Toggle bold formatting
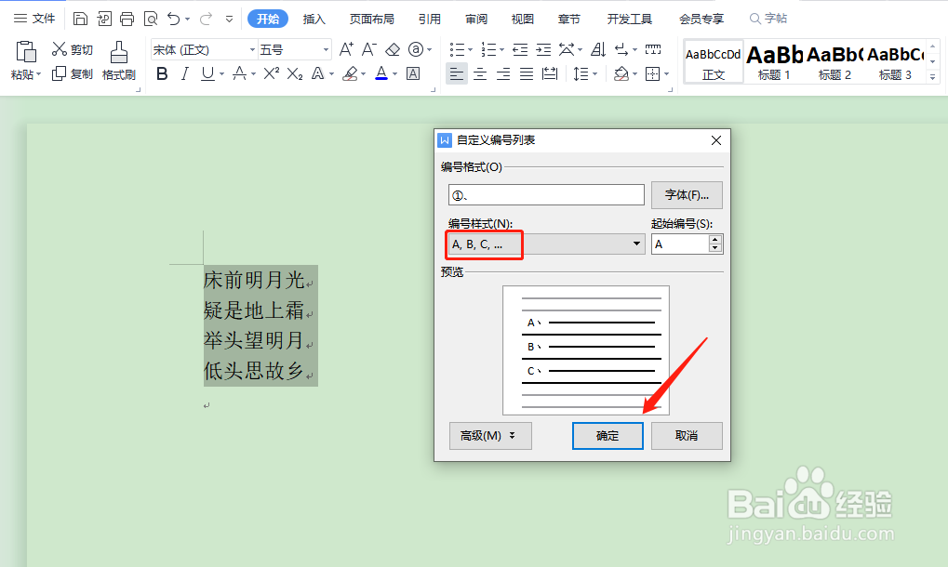 163,73
